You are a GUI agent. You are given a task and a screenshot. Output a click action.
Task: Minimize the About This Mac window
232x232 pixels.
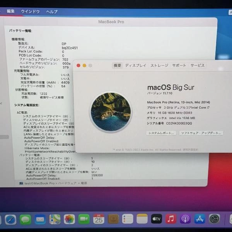pos(84,65)
